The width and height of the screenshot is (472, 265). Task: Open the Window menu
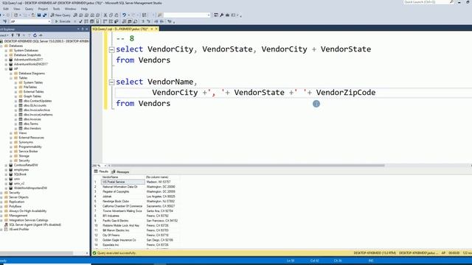pyautogui.click(x=71, y=9)
